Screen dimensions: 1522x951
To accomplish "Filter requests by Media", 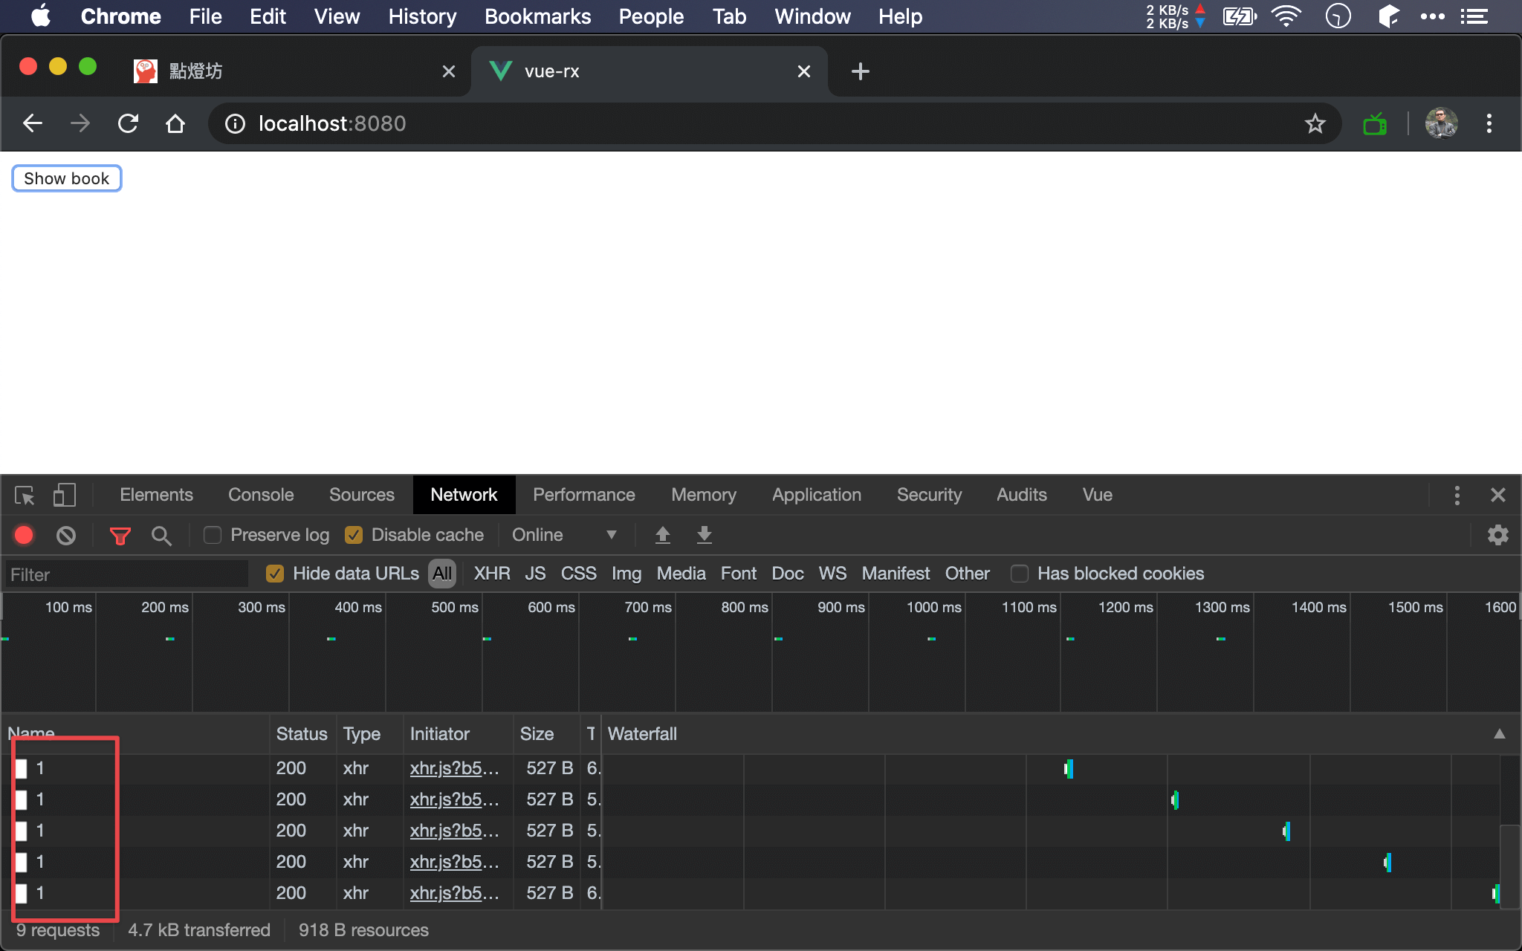I will [681, 574].
